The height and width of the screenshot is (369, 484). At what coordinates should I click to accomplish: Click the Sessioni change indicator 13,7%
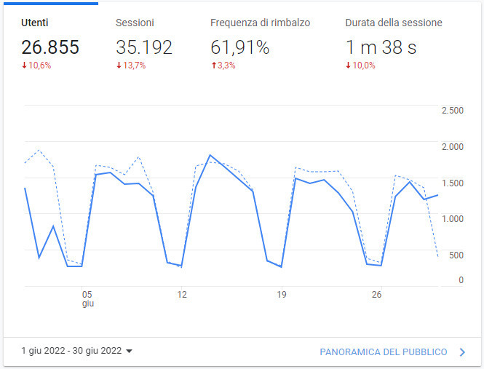tap(131, 66)
